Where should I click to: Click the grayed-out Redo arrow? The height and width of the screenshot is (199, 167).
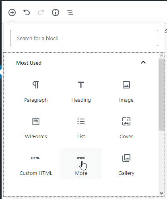click(41, 12)
